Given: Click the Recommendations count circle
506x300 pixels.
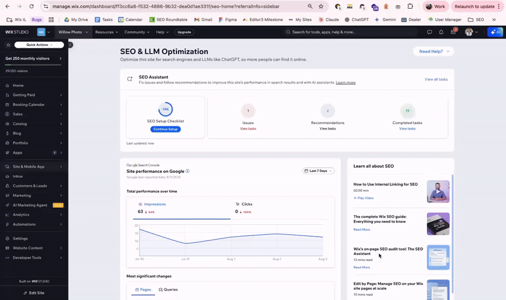Looking at the screenshot, I should [328, 111].
